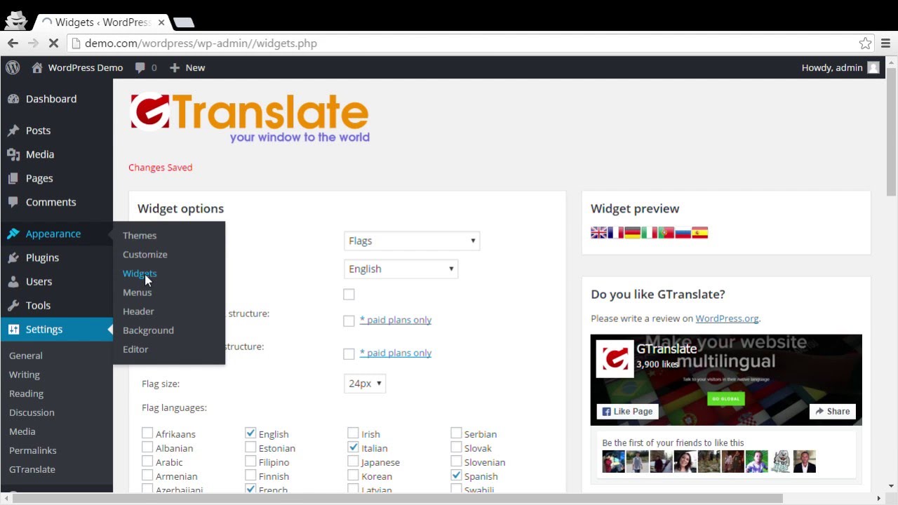Select the French flag in Widget preview
Viewport: 898px width, 505px height.
616,233
